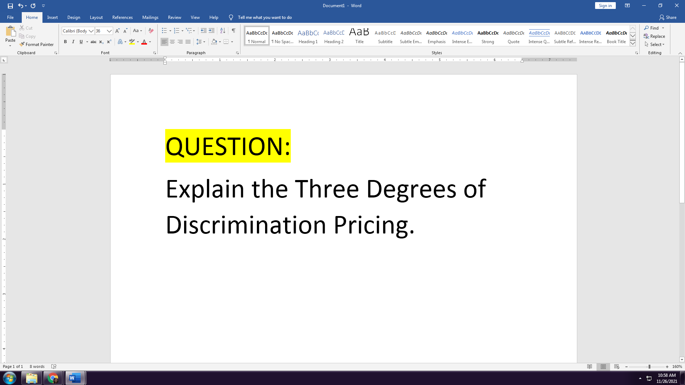
Task: Click Replace in Editing group
Action: [654, 36]
